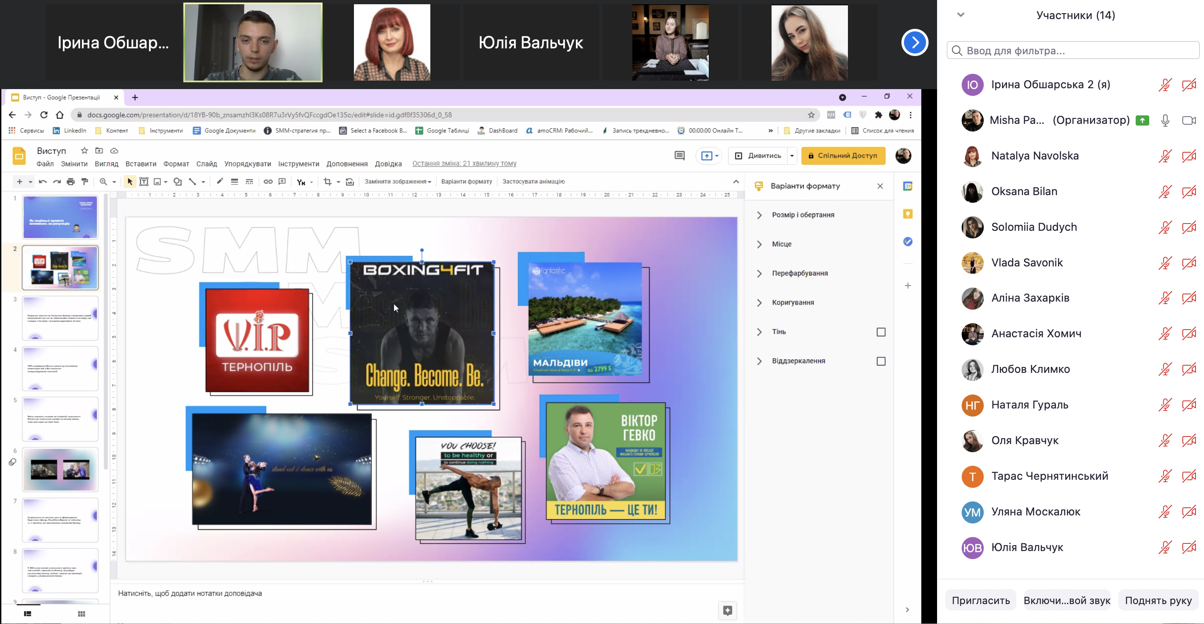Open the Формат menu
Viewport: 1204px width, 624px height.
[176, 164]
